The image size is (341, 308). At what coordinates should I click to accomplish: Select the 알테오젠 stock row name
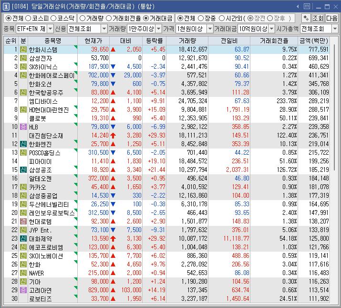point(40,179)
